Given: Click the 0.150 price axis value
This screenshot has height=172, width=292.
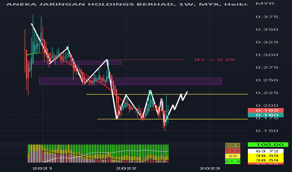Looking at the screenshot, I should click(267, 131).
